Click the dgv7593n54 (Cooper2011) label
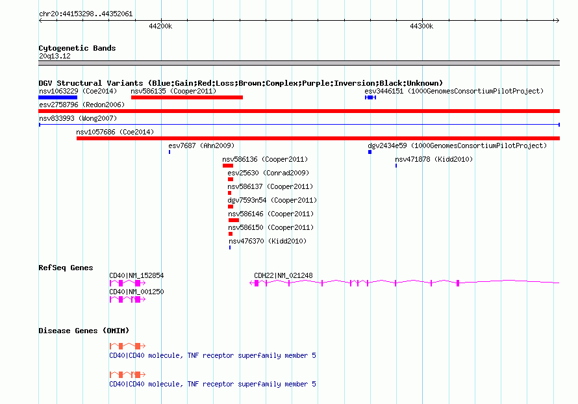 click(272, 200)
